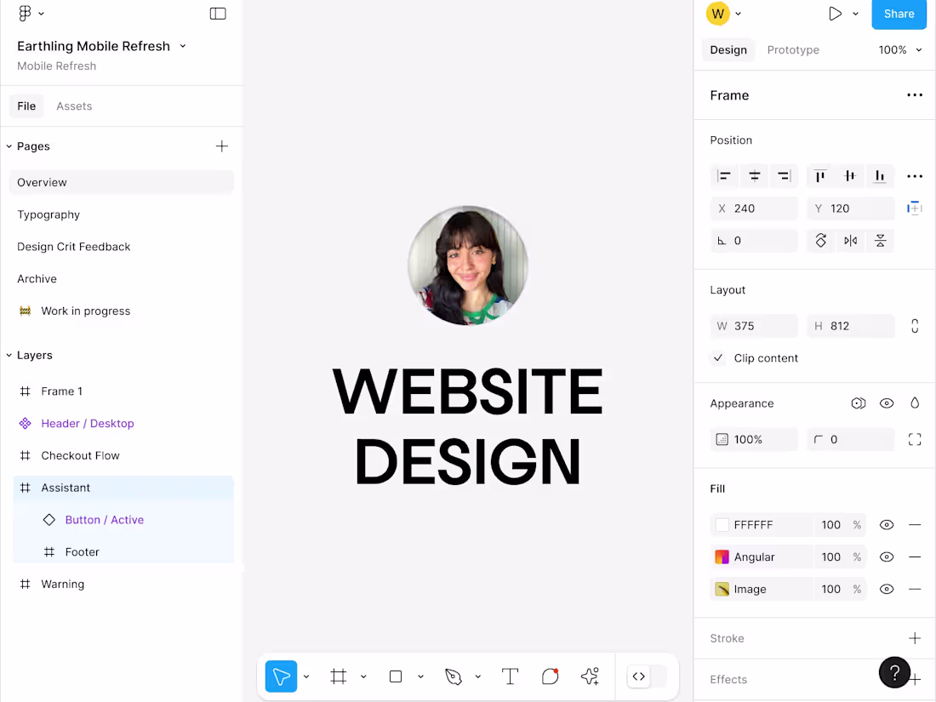Select the Pen tool
Screen dimensions: 936x702
[x=453, y=676]
